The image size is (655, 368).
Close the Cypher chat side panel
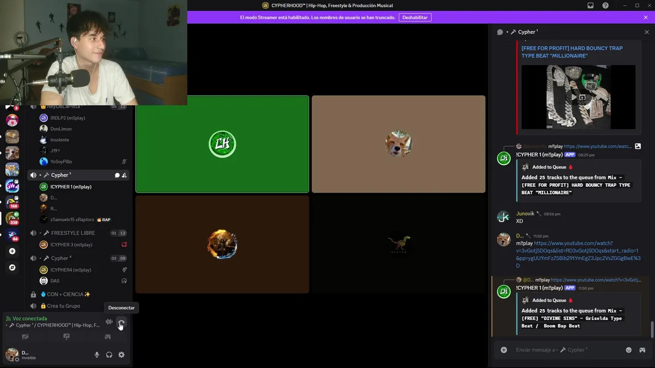(x=646, y=32)
